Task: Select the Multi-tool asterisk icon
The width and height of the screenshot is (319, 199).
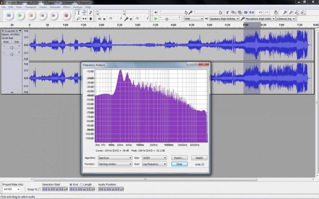Action: [x=91, y=19]
